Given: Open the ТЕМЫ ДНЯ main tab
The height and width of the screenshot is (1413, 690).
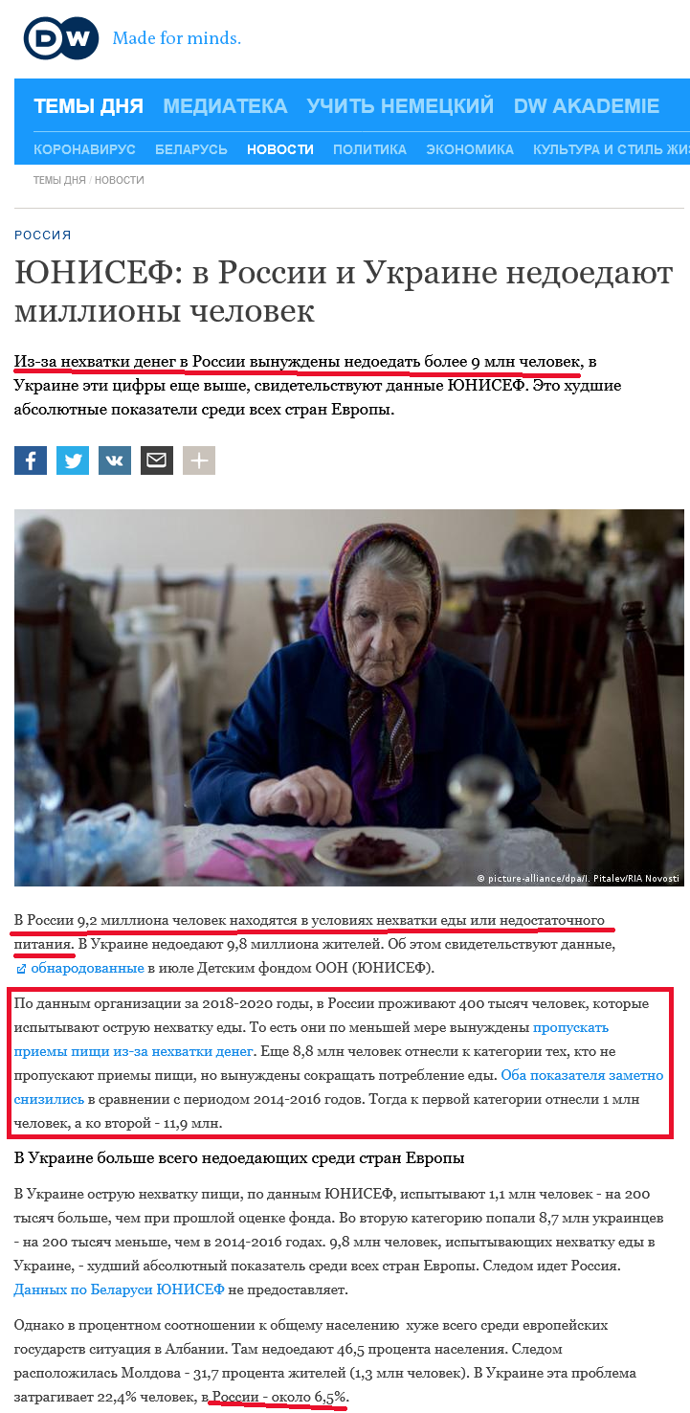Looking at the screenshot, I should click(x=88, y=106).
